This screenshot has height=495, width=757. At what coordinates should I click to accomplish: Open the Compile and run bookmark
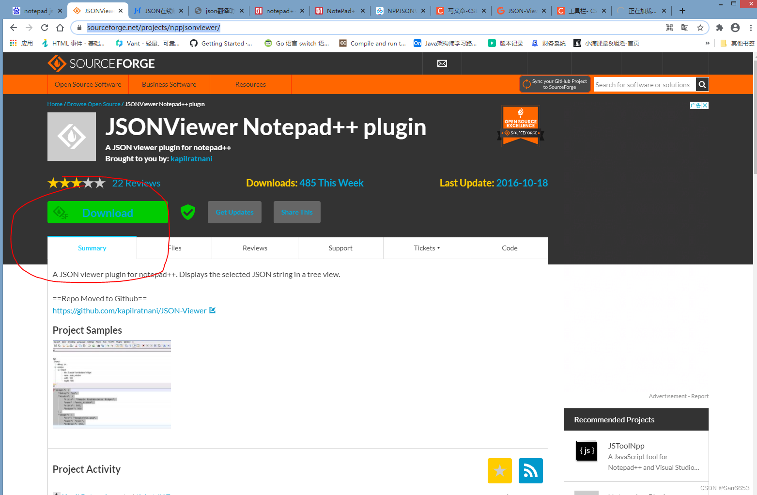coord(372,43)
